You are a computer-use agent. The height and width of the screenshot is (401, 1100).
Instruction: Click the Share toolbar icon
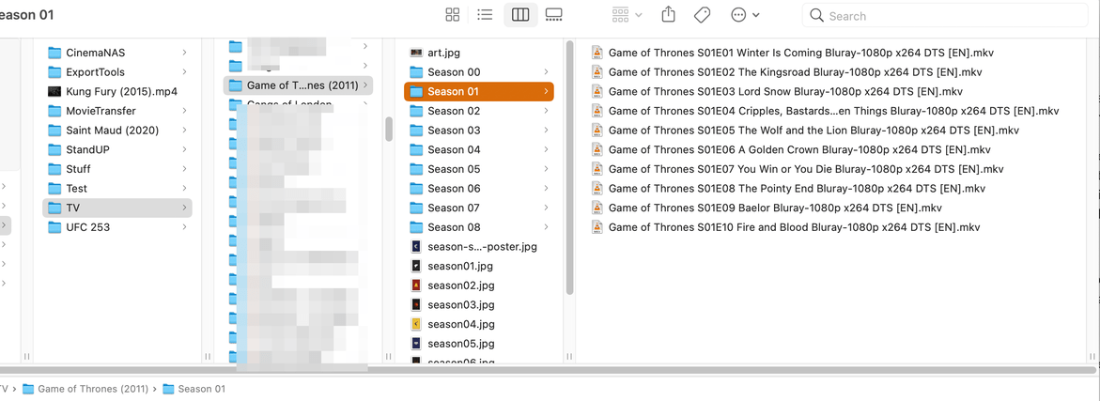(669, 15)
